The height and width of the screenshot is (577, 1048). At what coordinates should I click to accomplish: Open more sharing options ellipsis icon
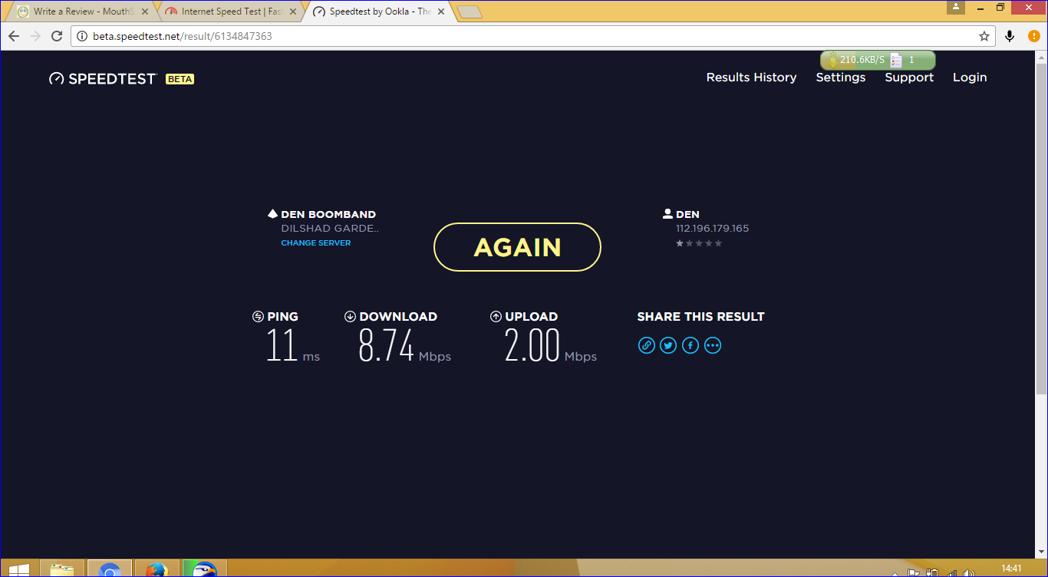pyautogui.click(x=713, y=345)
